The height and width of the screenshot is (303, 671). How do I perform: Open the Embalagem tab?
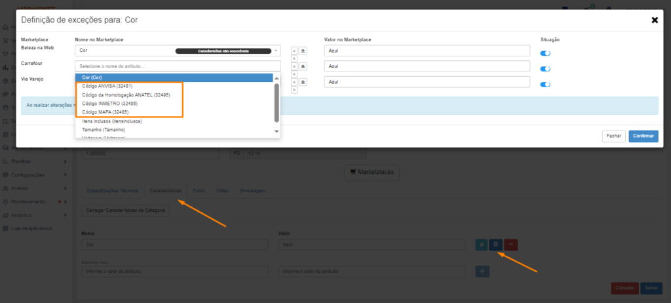point(253,191)
